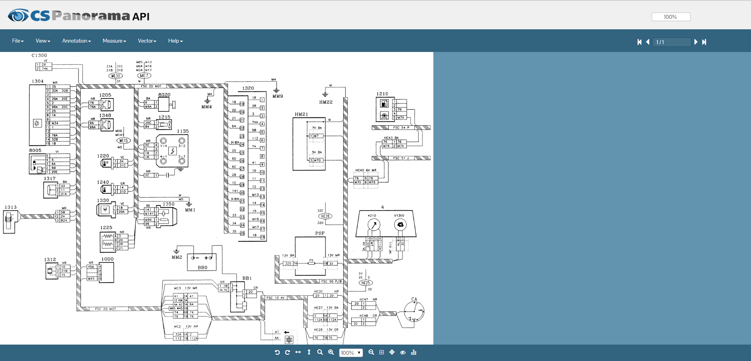Fit drawing to height
Image resolution: width=751 pixels, height=361 pixels.
click(x=309, y=352)
